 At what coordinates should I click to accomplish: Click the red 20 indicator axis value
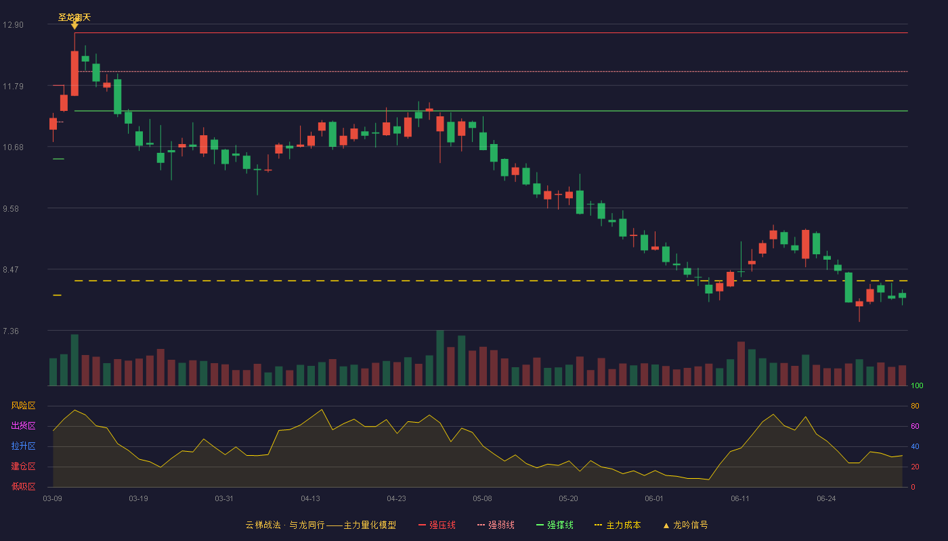tap(915, 467)
